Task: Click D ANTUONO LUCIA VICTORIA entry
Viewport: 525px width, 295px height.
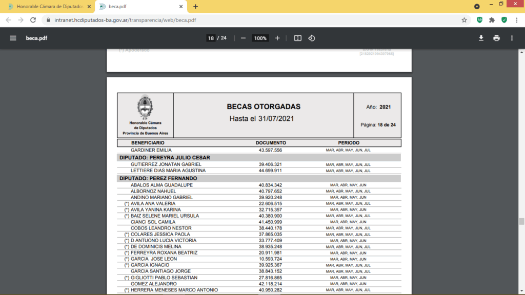Action: pyautogui.click(x=164, y=241)
